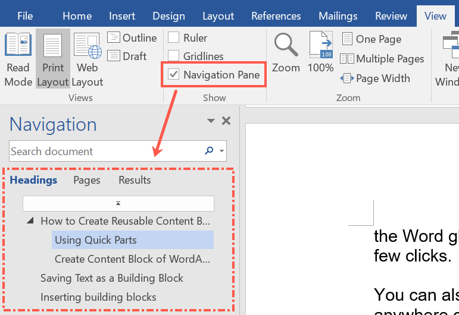Image resolution: width=459 pixels, height=315 pixels.
Task: Open Navigation pane options dropdown arrow
Action: click(x=210, y=121)
